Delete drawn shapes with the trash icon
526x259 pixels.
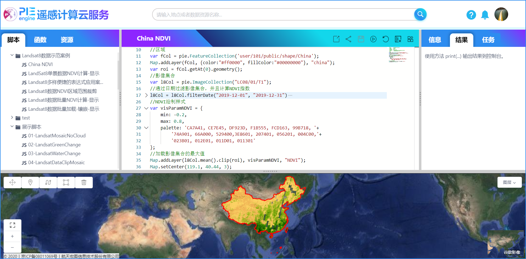(x=84, y=183)
